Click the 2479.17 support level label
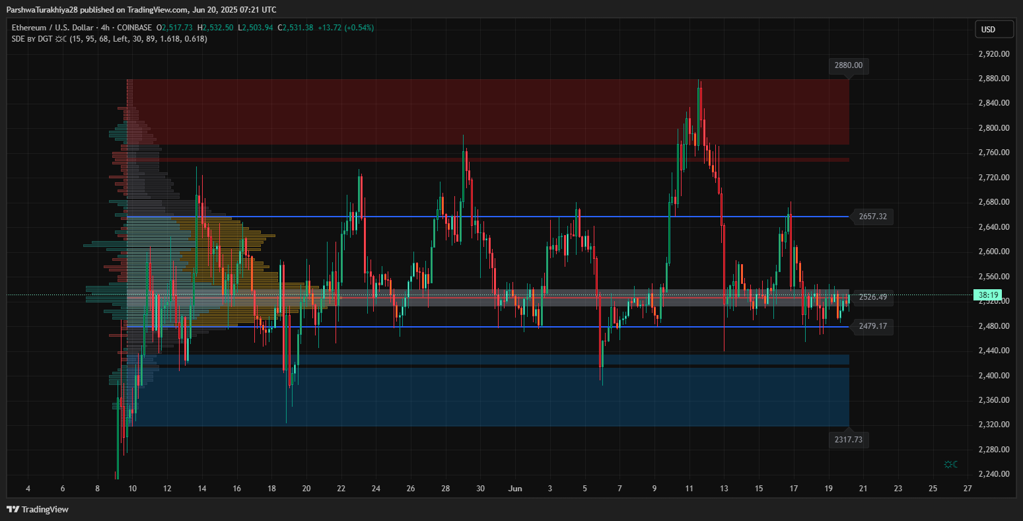This screenshot has height=521, width=1023. pos(872,326)
